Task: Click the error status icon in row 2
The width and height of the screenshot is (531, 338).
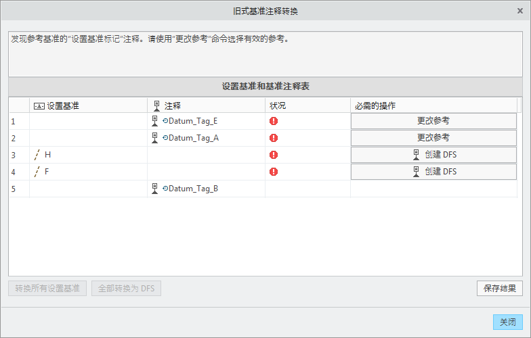Action: pyautogui.click(x=274, y=138)
